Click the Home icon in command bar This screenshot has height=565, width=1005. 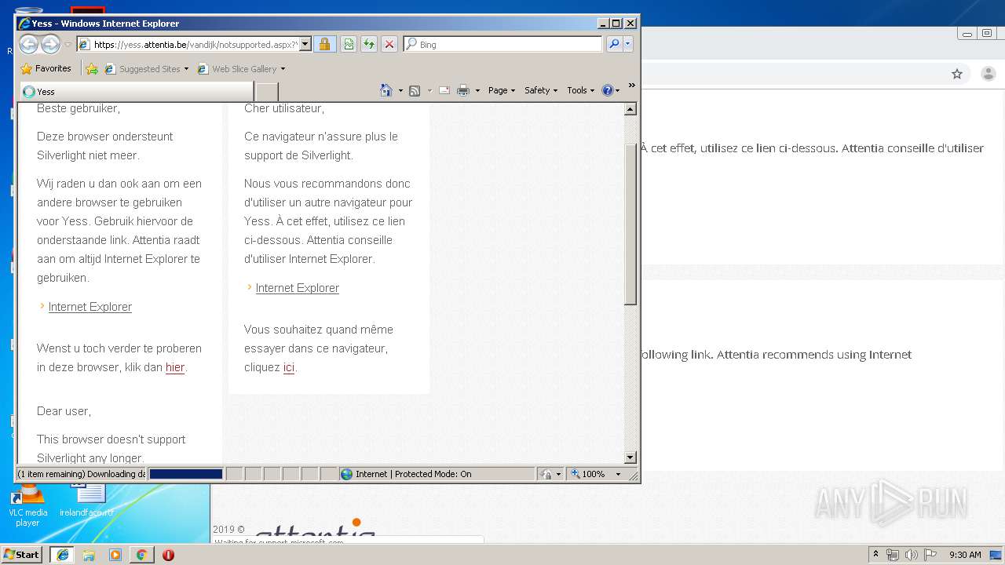click(x=386, y=90)
